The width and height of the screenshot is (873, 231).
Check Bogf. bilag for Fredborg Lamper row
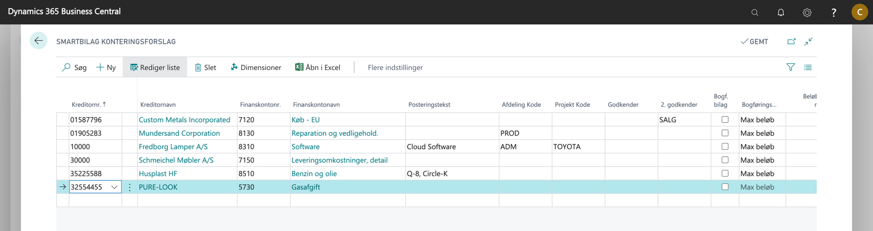point(725,146)
